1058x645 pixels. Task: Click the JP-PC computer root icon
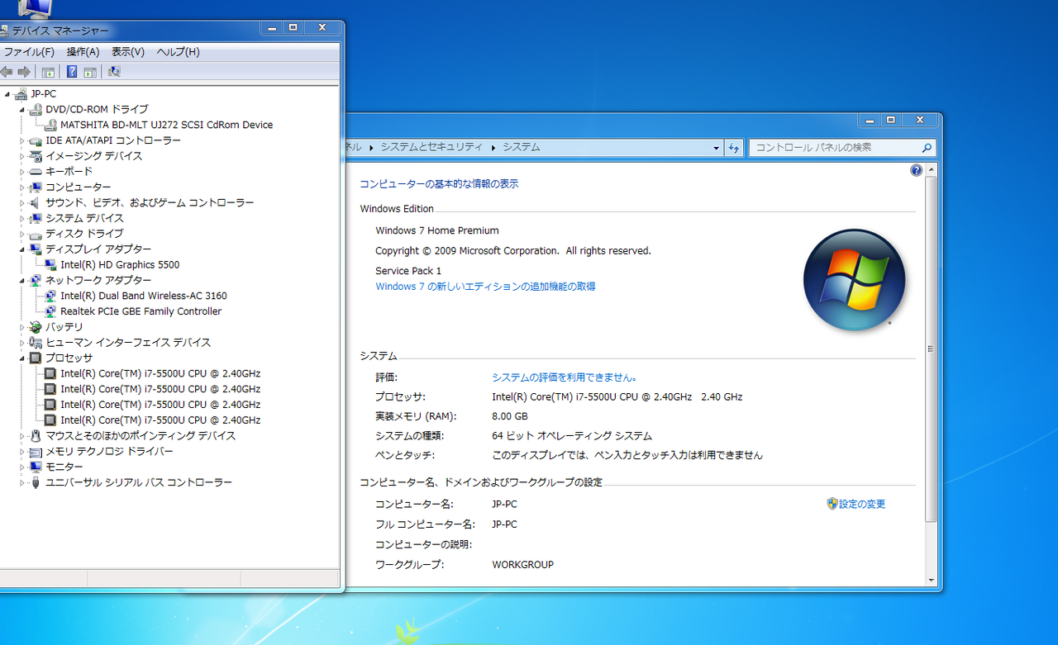21,93
